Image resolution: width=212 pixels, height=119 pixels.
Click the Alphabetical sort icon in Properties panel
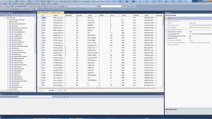[169, 18]
